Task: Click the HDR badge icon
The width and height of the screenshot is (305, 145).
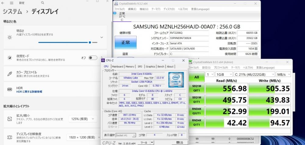Action: [x=9, y=90]
